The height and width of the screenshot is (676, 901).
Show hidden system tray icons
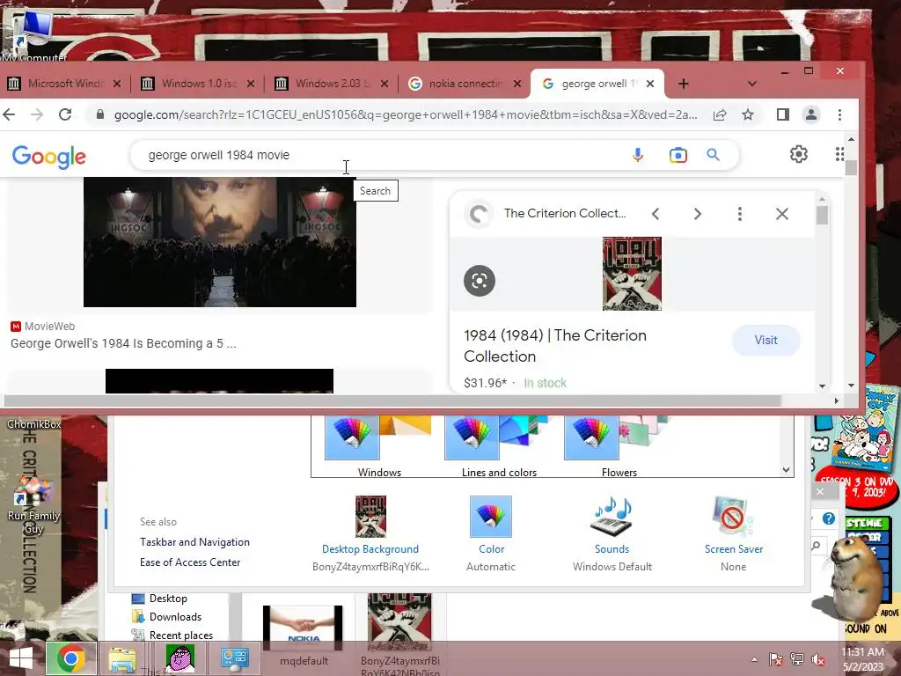754,659
